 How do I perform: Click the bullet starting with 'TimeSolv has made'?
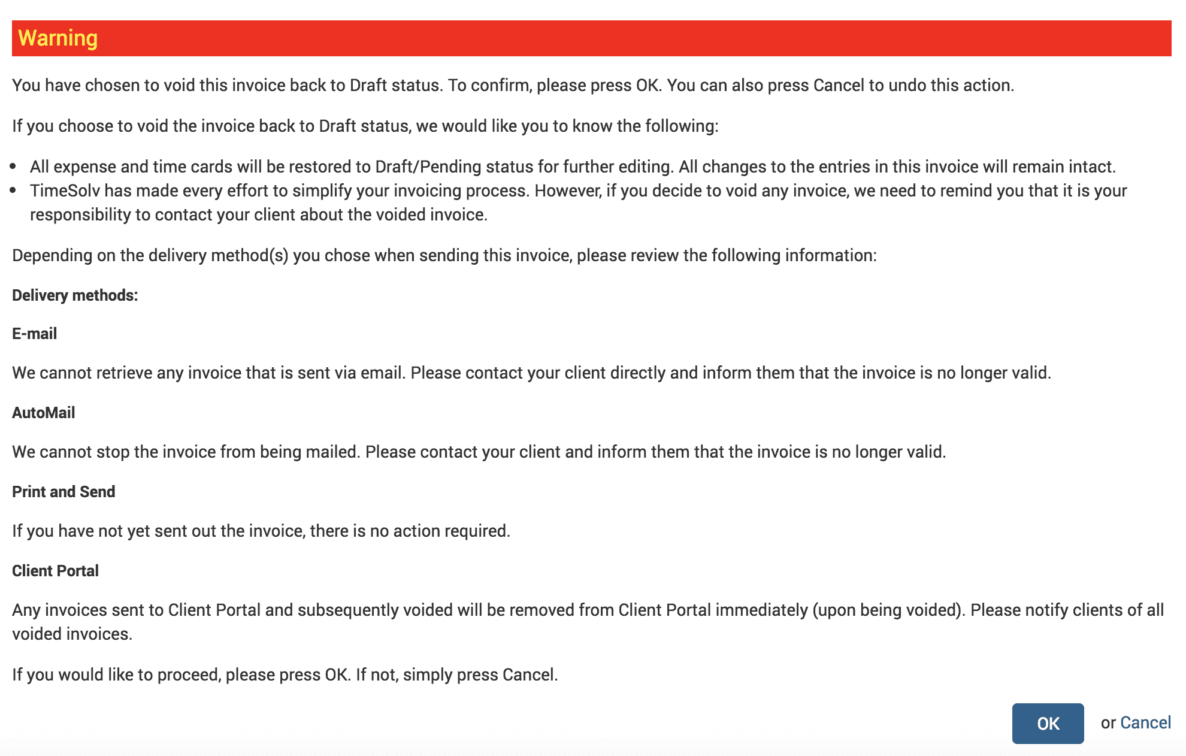click(578, 202)
